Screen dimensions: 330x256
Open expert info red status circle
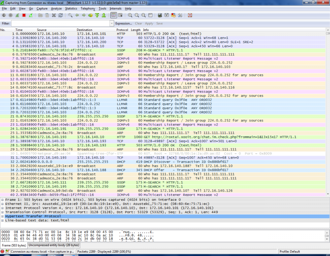(2, 251)
